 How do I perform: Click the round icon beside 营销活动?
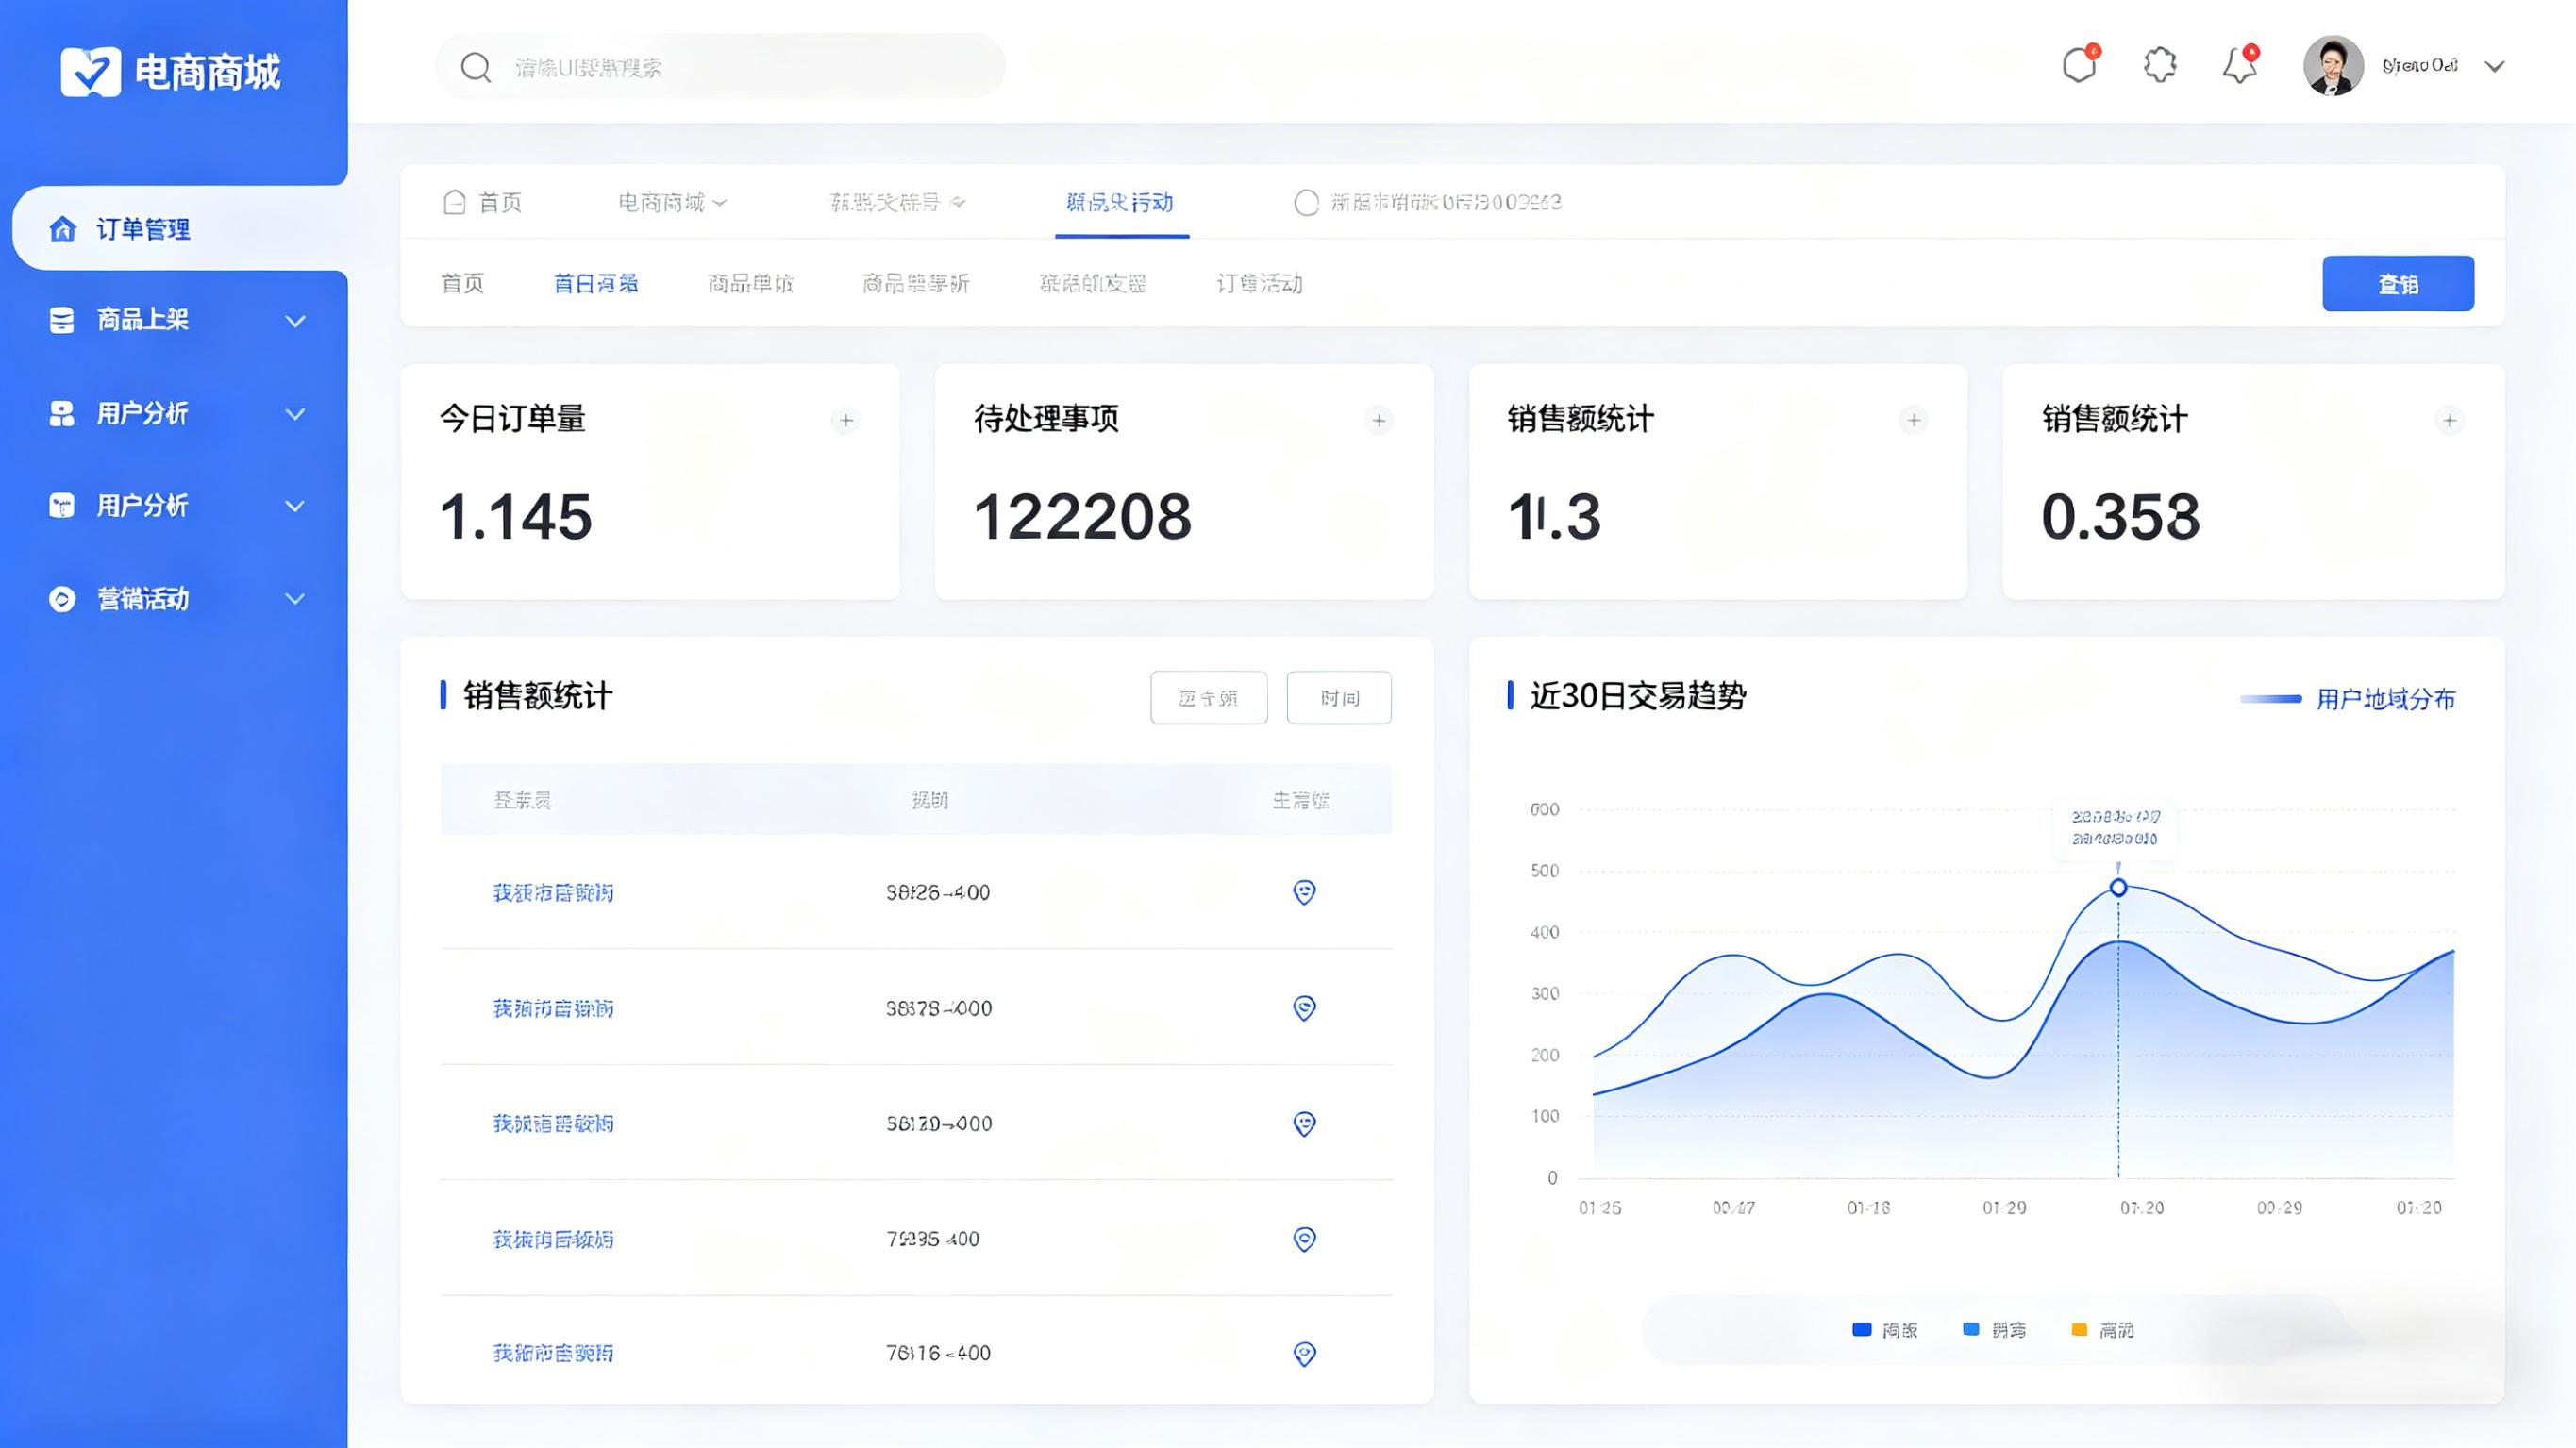point(62,599)
